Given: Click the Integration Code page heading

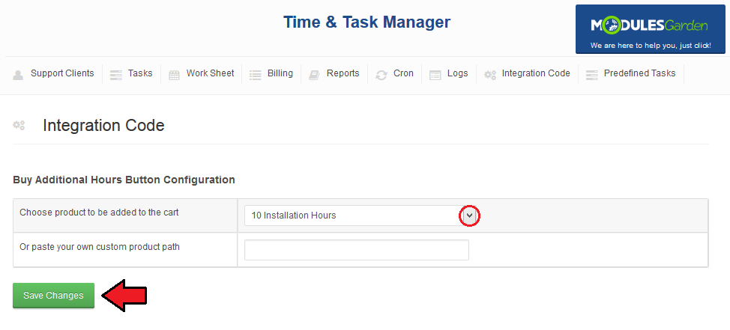Looking at the screenshot, I should 103,126.
